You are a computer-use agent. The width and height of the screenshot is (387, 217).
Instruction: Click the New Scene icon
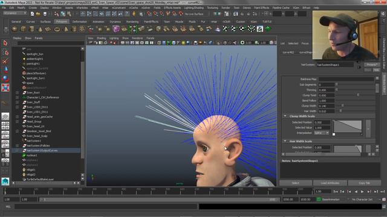tap(32, 14)
